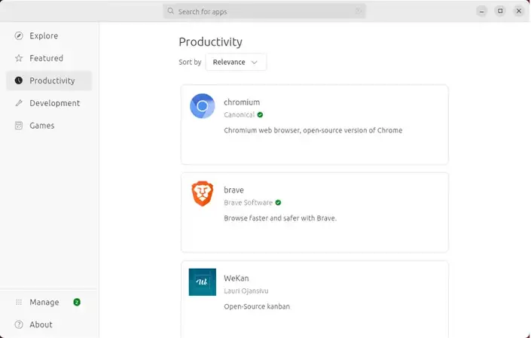Click the verified checkmark next to Brave Software
531x338 pixels.
point(278,202)
